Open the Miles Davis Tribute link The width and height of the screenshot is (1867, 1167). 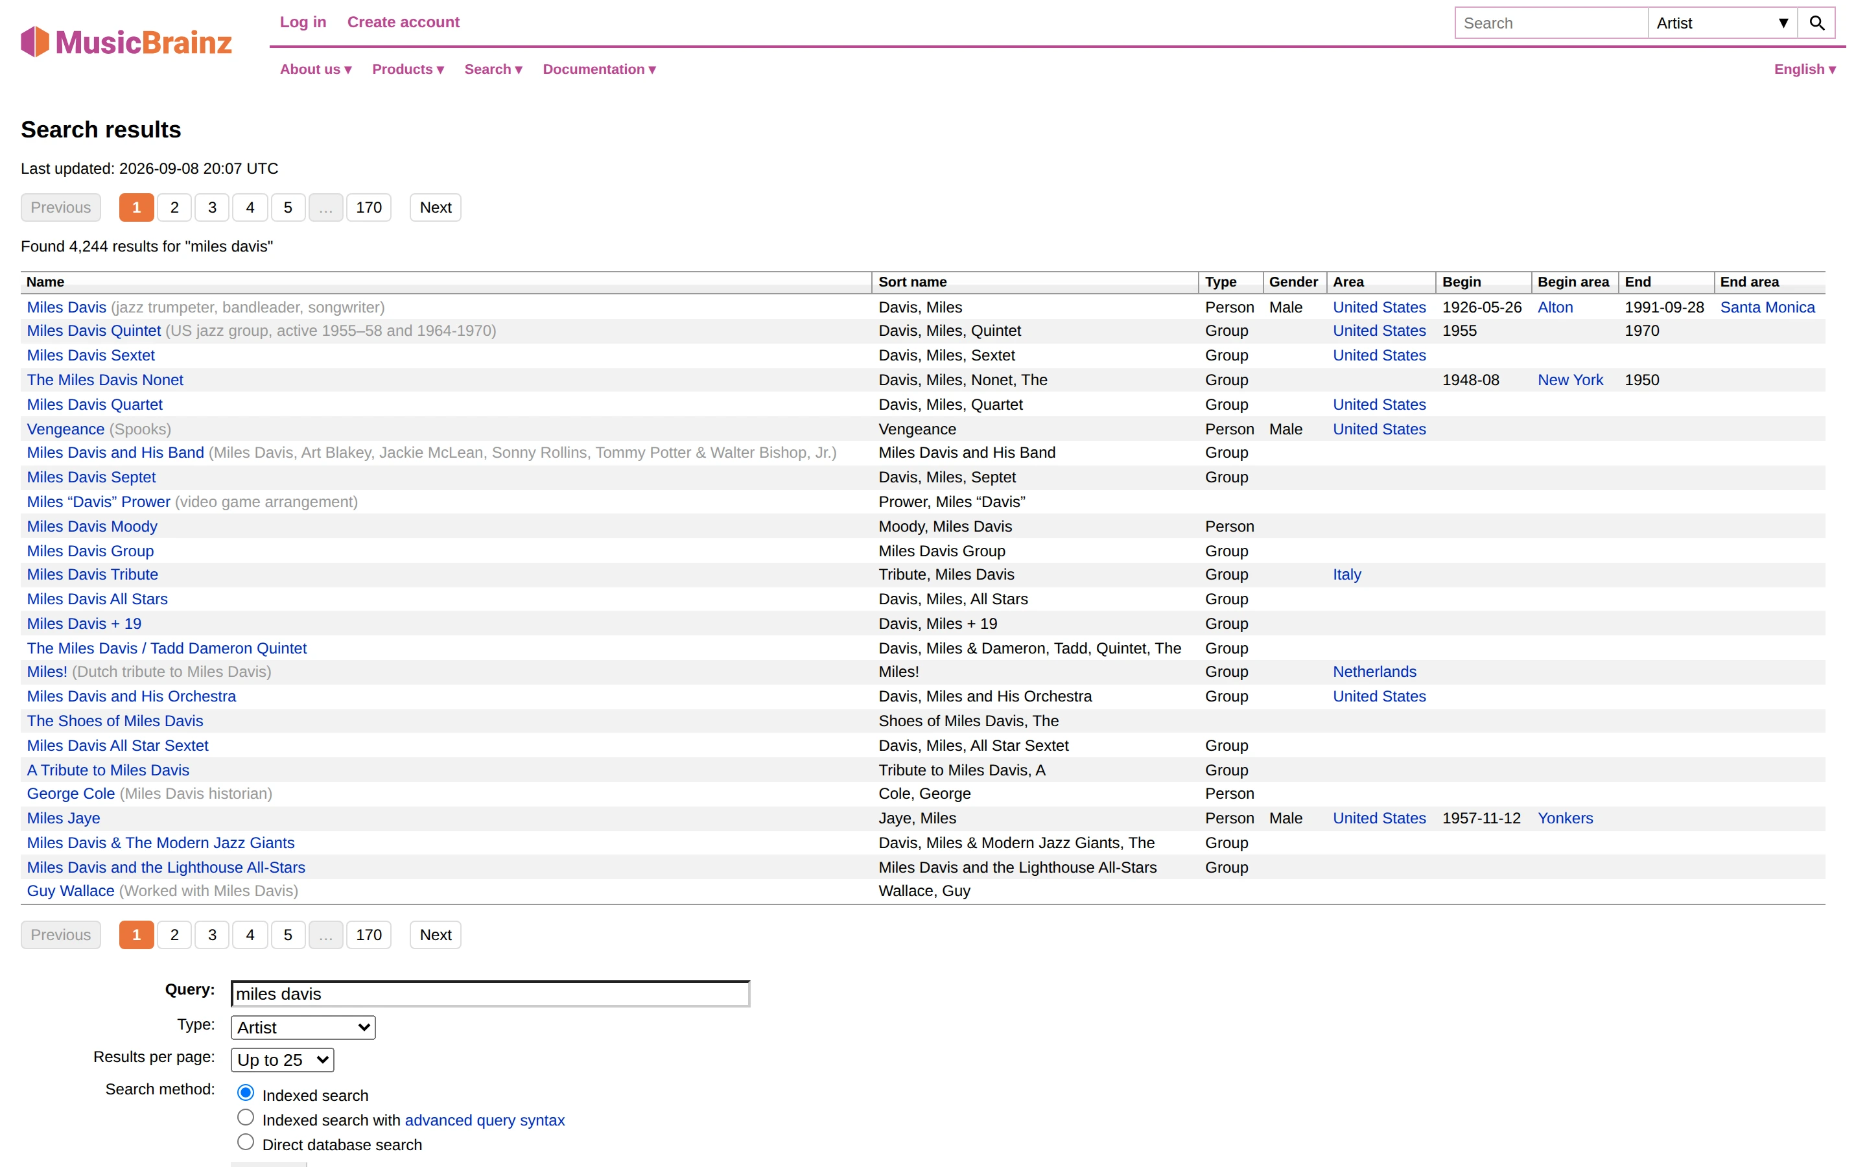tap(93, 574)
